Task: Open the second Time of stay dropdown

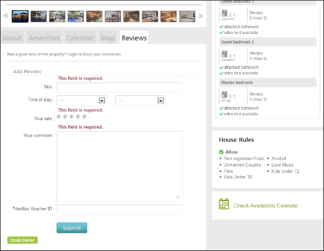Action: click(140, 100)
